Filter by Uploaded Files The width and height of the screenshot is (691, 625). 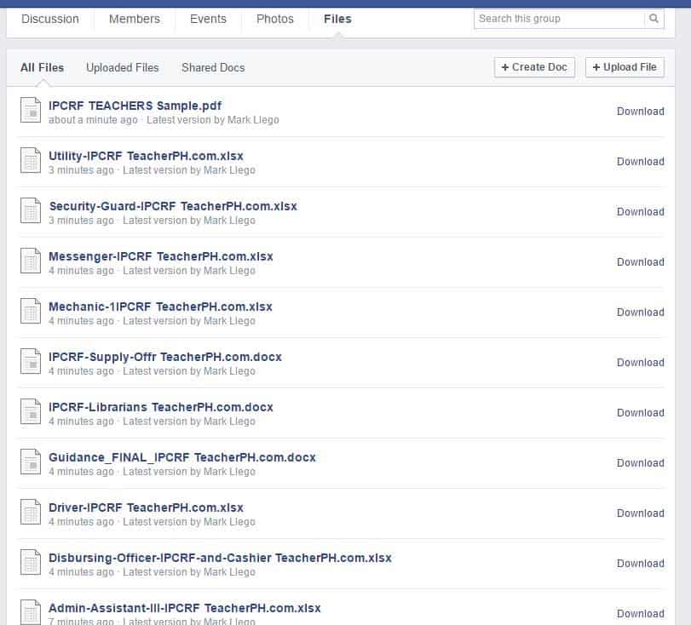pyautogui.click(x=123, y=67)
